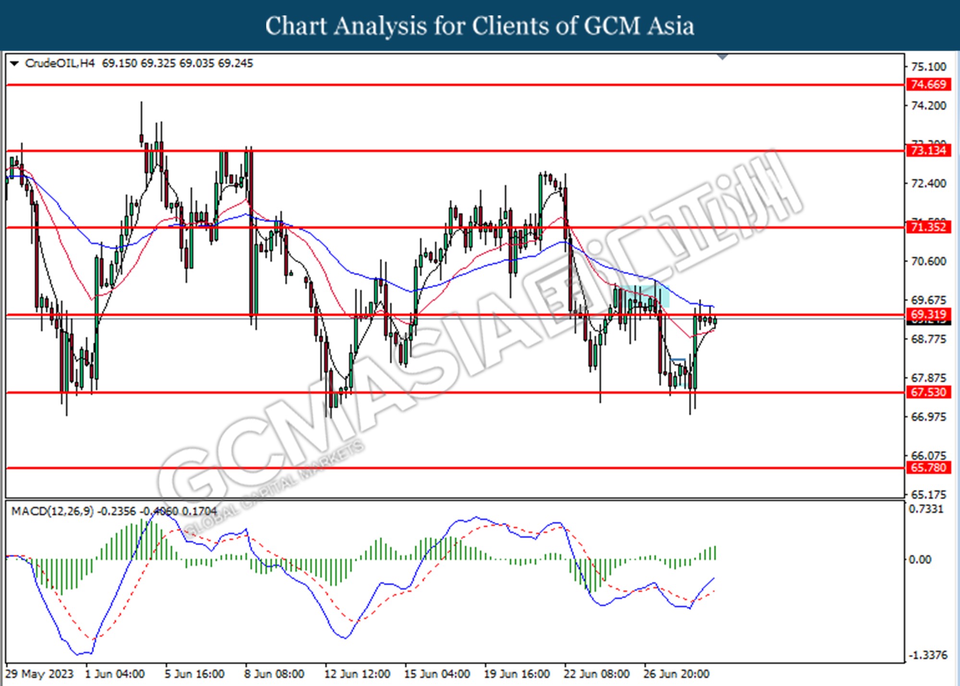This screenshot has height=686, width=960.
Task: Click the 8 Jun 08:00 time label
Action: point(274,674)
